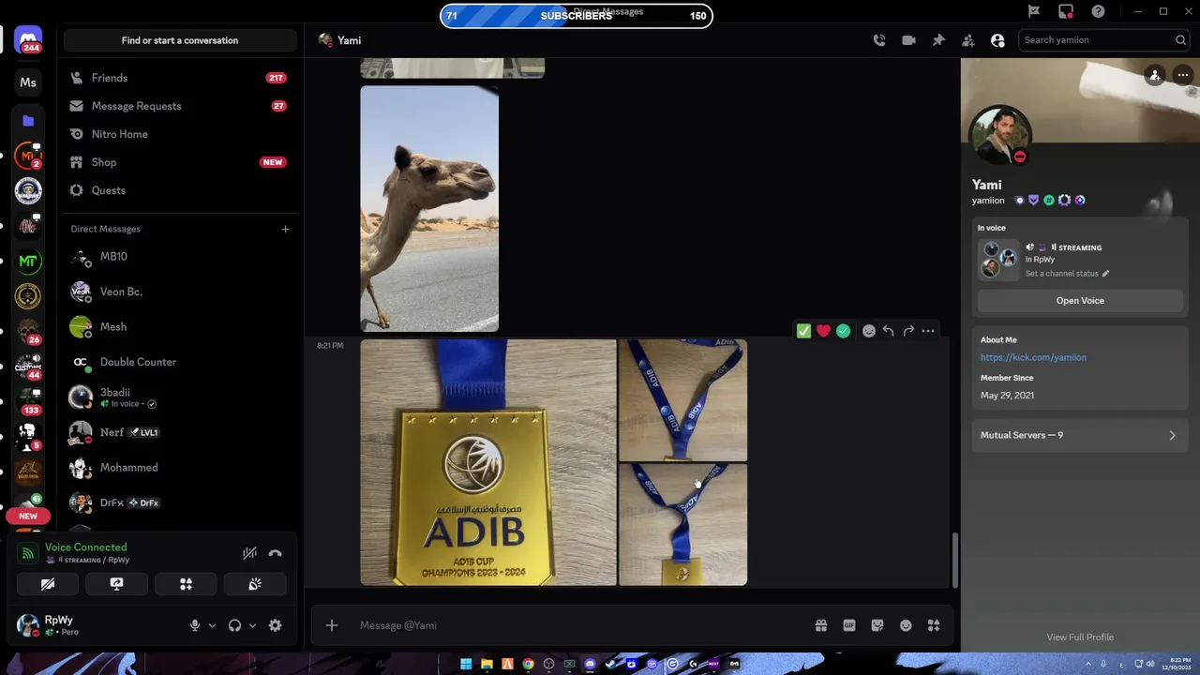Image resolution: width=1200 pixels, height=675 pixels.
Task: Open More options on the message
Action: [928, 331]
